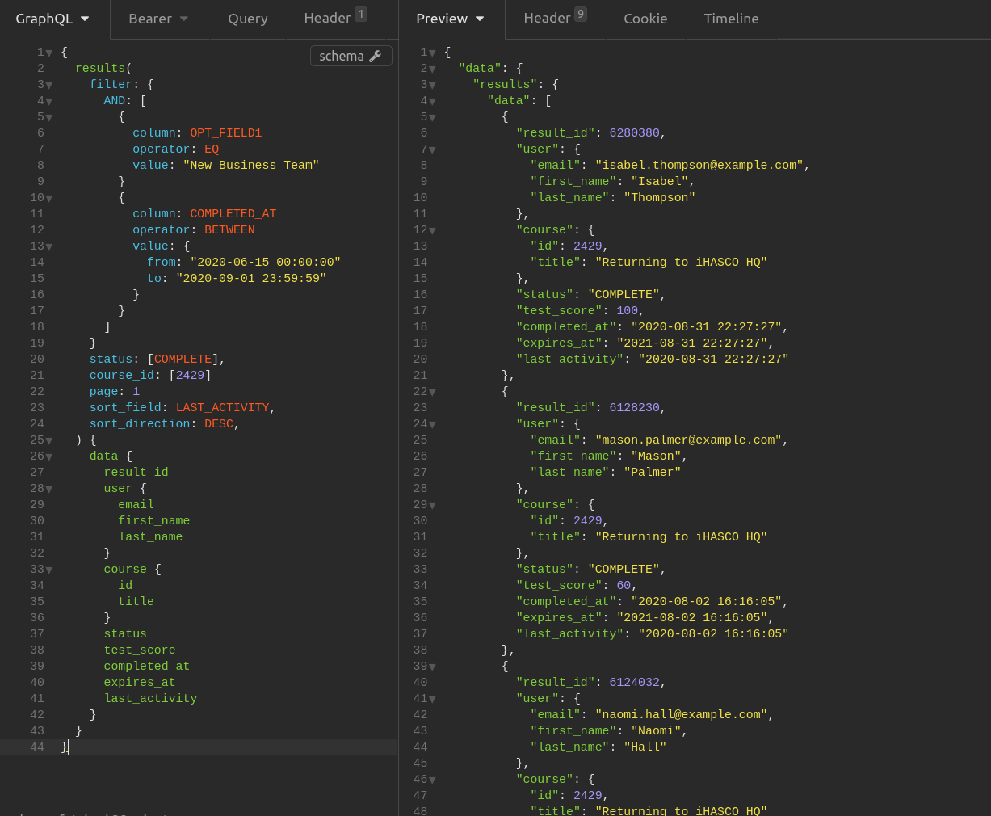Place cursor at end of query line 44
Screen dimensions: 991x816
point(69,747)
